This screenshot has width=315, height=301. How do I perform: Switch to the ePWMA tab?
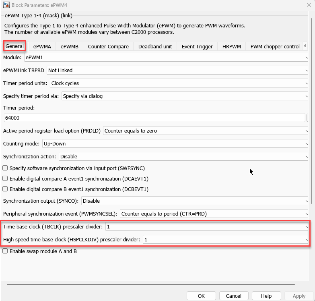click(x=42, y=46)
